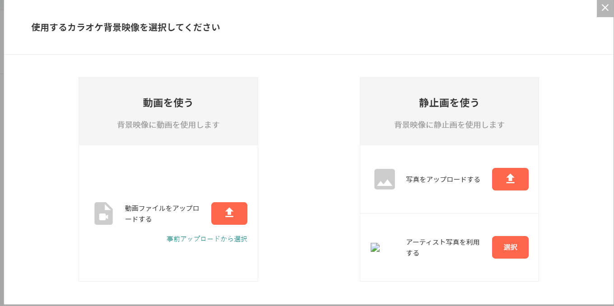Click the 写真をアップロードする label
Screen dimensions: 614x306
(443, 179)
